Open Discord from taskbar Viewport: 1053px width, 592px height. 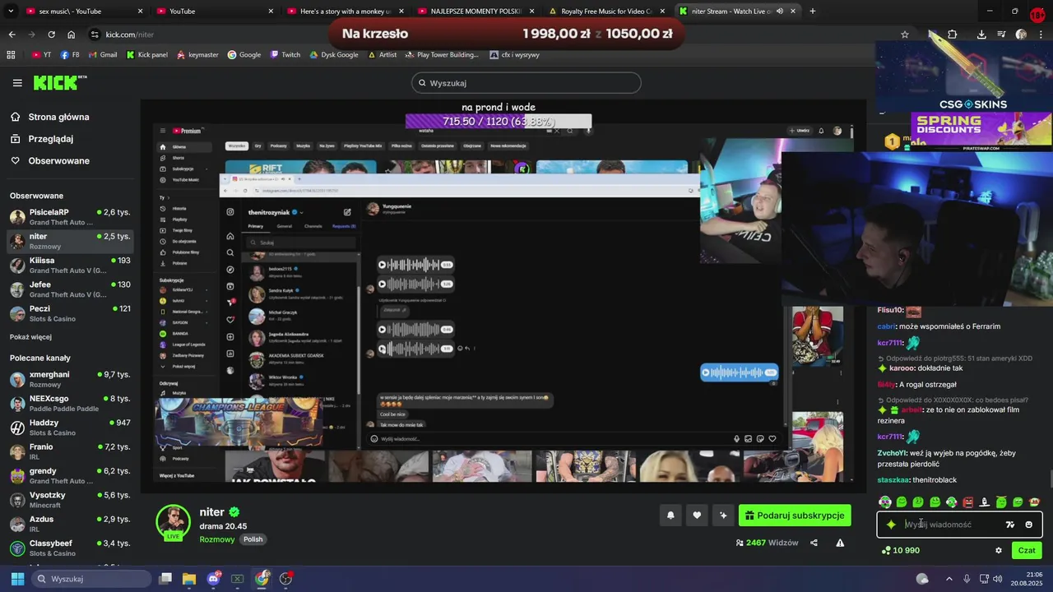click(x=214, y=579)
